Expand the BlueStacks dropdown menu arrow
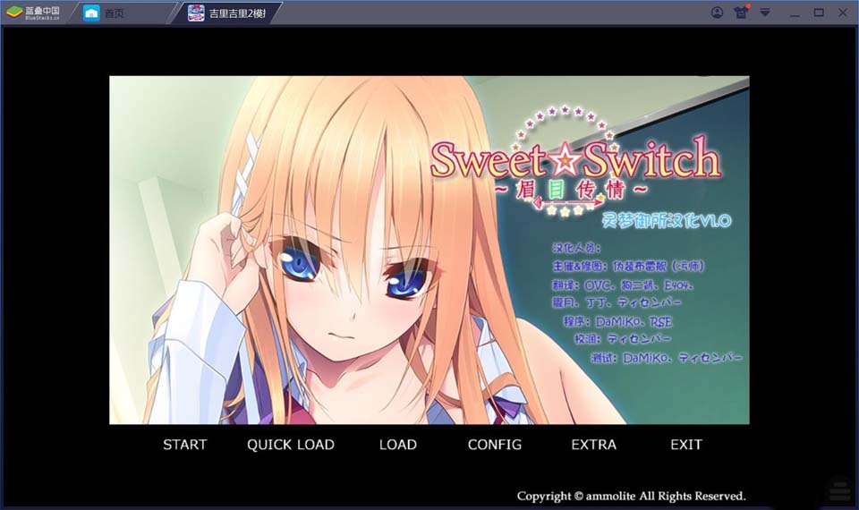859x510 pixels. point(765,12)
